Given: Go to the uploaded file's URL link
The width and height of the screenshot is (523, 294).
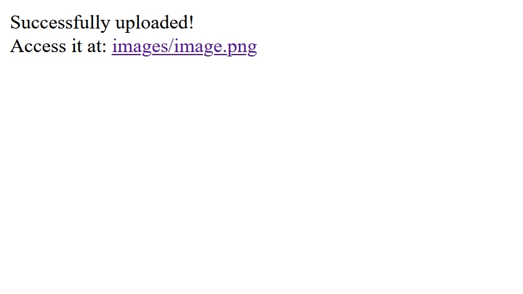Looking at the screenshot, I should (x=184, y=46).
